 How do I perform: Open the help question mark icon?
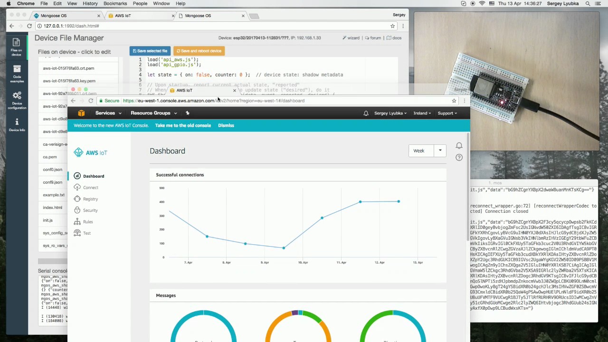459,157
